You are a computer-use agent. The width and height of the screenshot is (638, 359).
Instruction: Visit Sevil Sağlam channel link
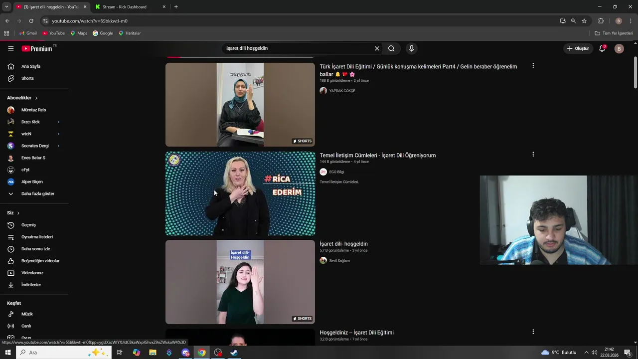pyautogui.click(x=339, y=261)
